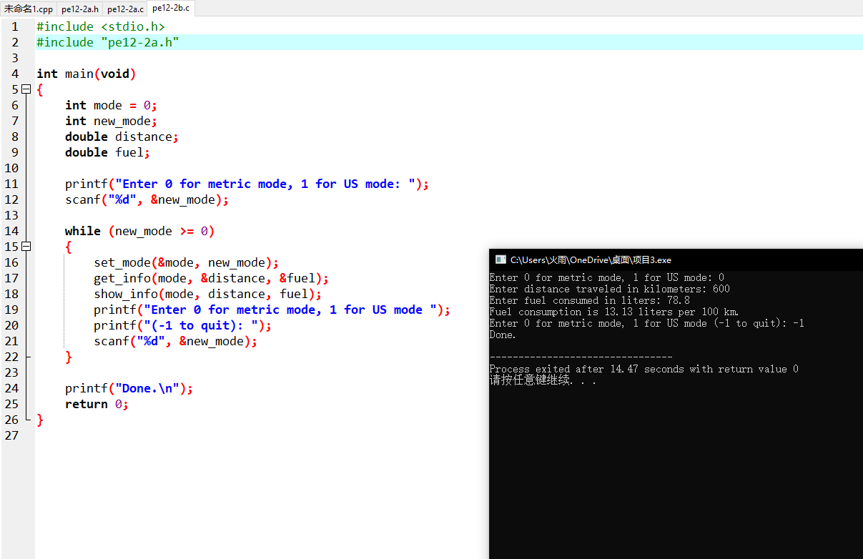This screenshot has width=863, height=559.
Task: Click the printf("Done.\n"); line
Action: coord(129,388)
